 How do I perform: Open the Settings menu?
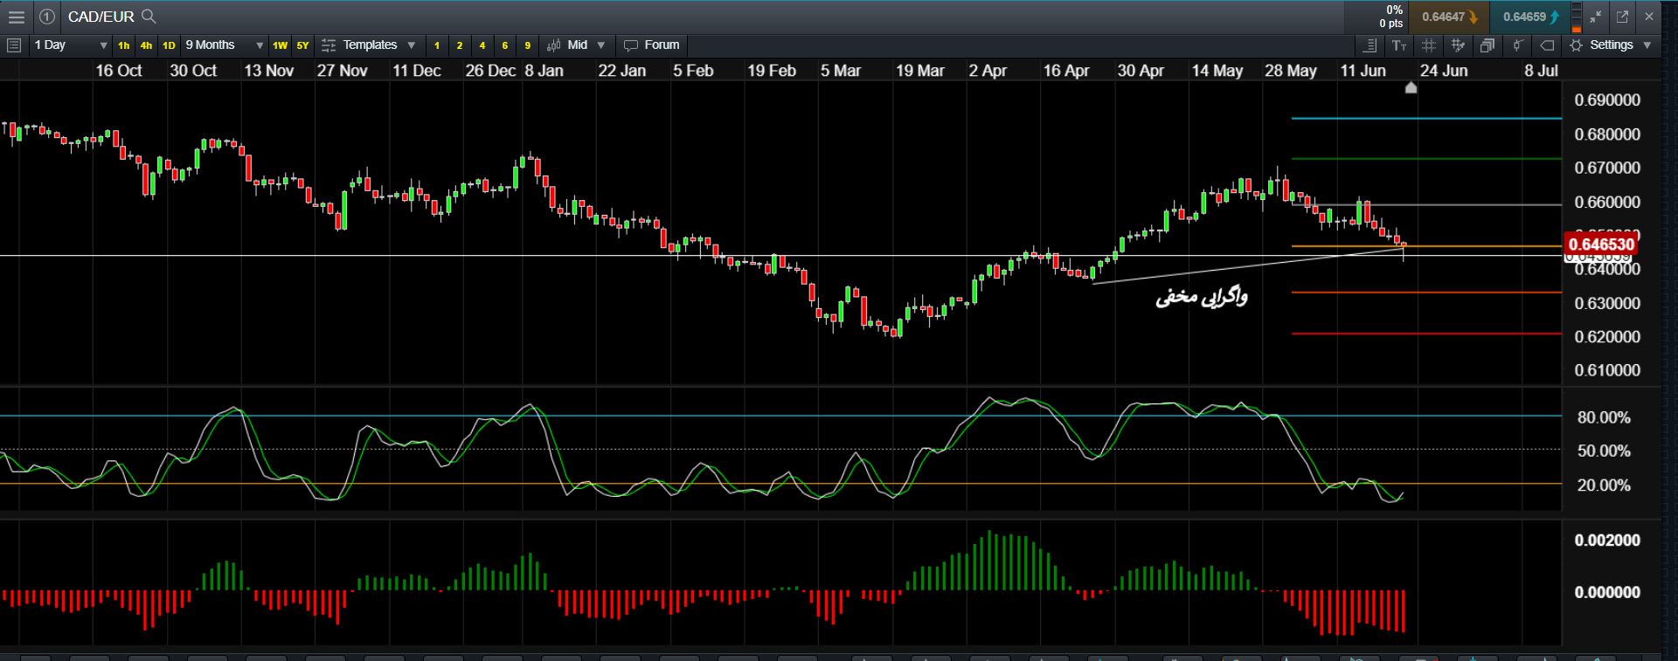tap(1611, 45)
